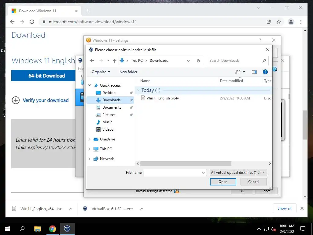The image size is (313, 235).
Task: Click 64-bit Download button on webpage
Action: 43,76
